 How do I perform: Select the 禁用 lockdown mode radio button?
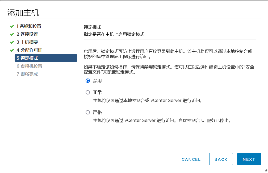[x=88, y=81]
